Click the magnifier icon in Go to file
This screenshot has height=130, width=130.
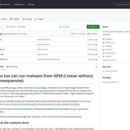point(60,27)
